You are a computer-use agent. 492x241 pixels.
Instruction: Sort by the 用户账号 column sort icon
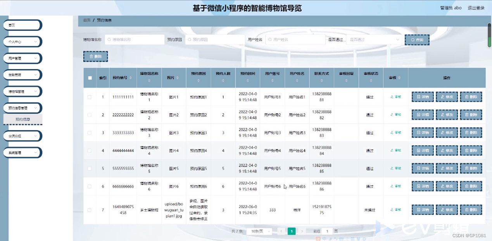point(272,81)
